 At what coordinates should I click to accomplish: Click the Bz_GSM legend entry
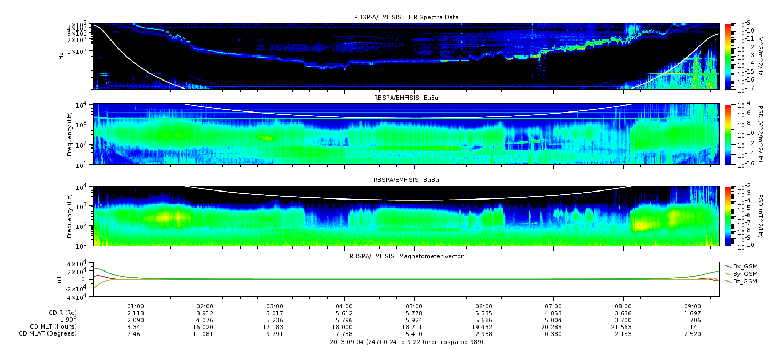(744, 281)
